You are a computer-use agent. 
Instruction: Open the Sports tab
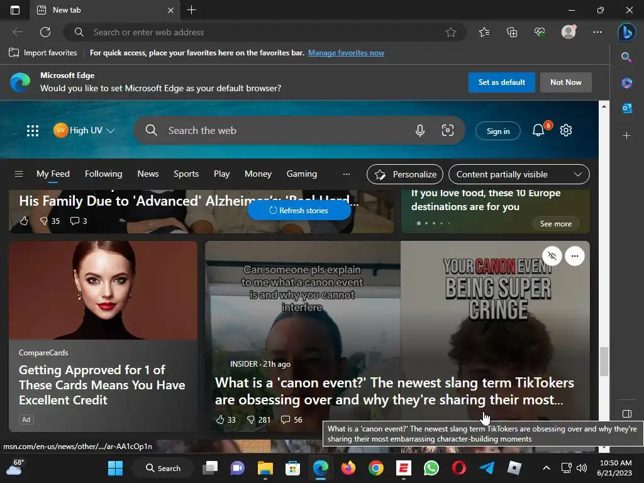(186, 174)
